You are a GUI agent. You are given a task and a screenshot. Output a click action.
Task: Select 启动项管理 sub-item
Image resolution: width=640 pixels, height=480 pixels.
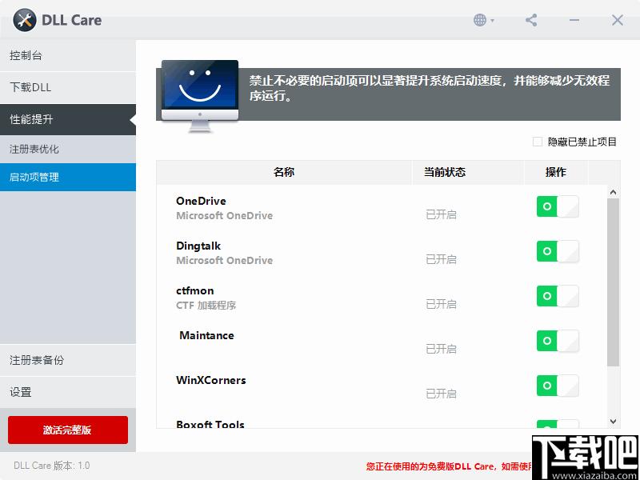pos(68,177)
